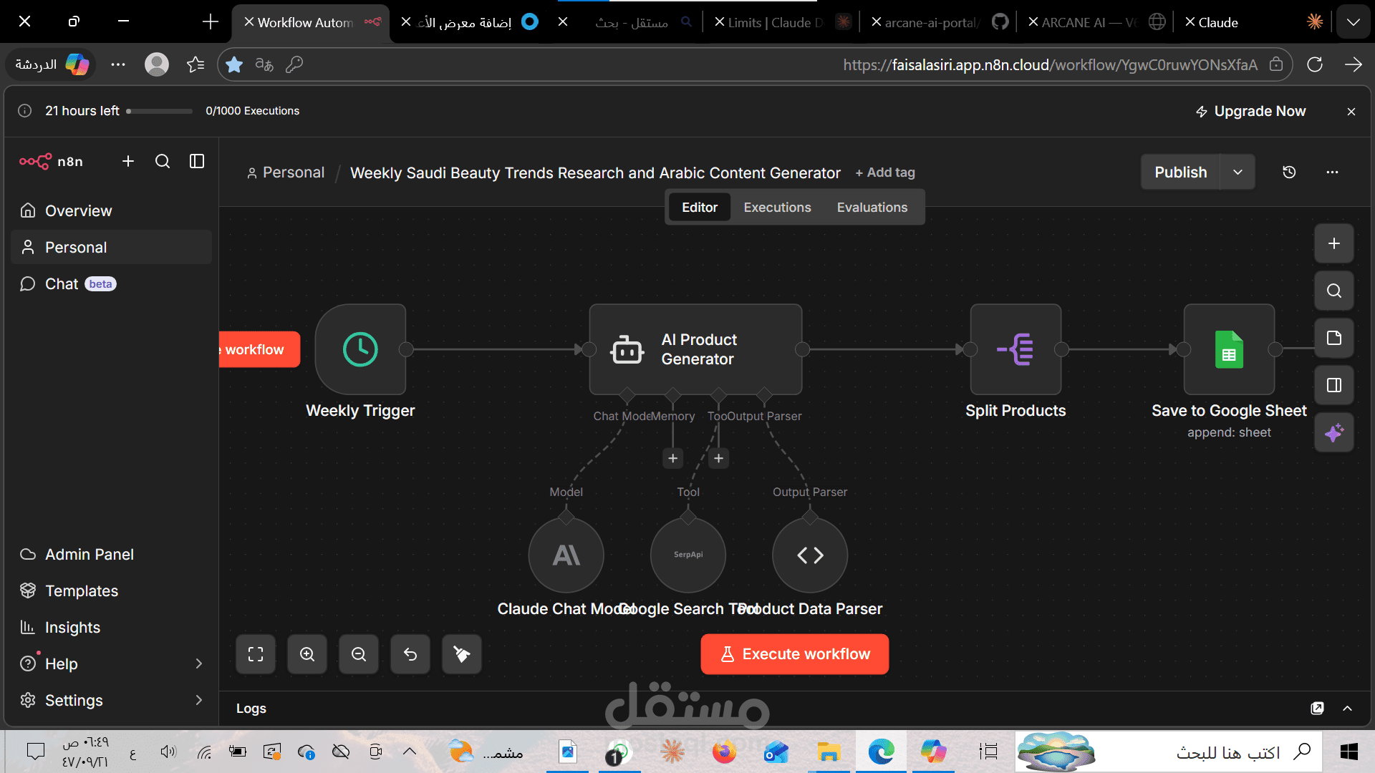Switch to the Claude browser tab
This screenshot has height=773, width=1375.
[1252, 22]
